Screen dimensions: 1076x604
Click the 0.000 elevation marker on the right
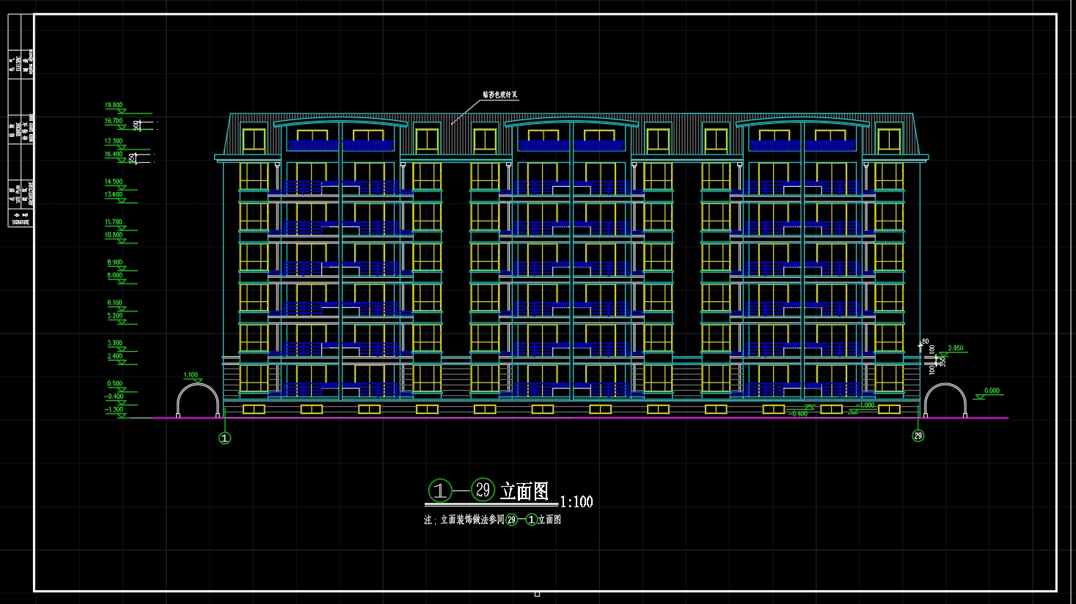[992, 391]
